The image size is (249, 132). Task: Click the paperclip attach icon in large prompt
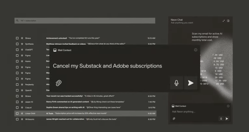(x=58, y=83)
